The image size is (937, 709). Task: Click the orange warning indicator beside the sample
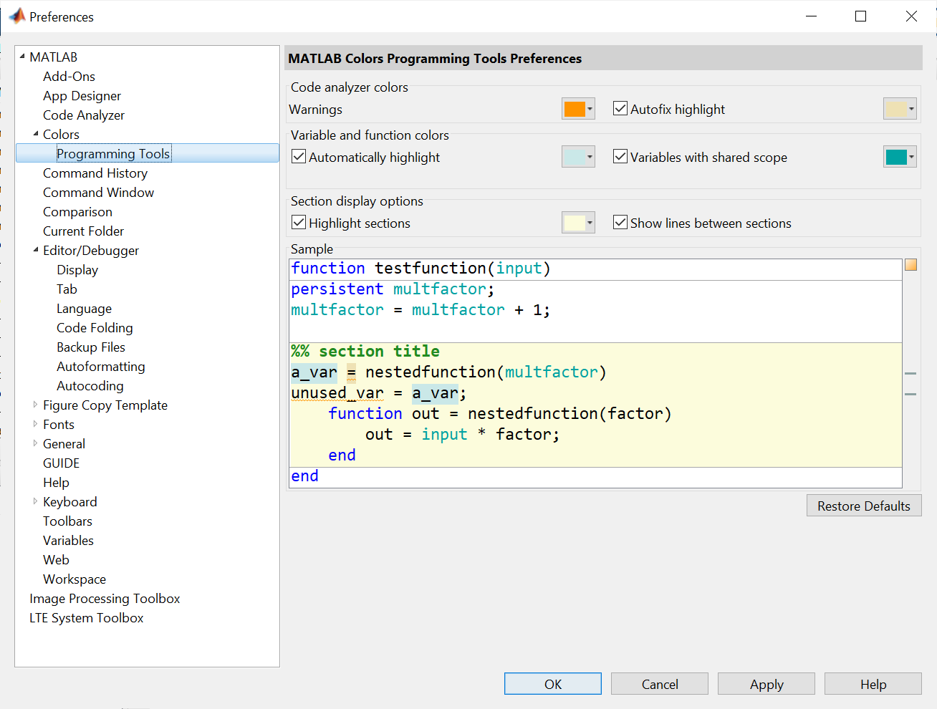910,265
